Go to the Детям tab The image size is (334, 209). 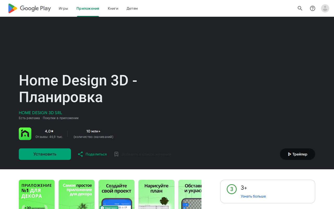[132, 8]
